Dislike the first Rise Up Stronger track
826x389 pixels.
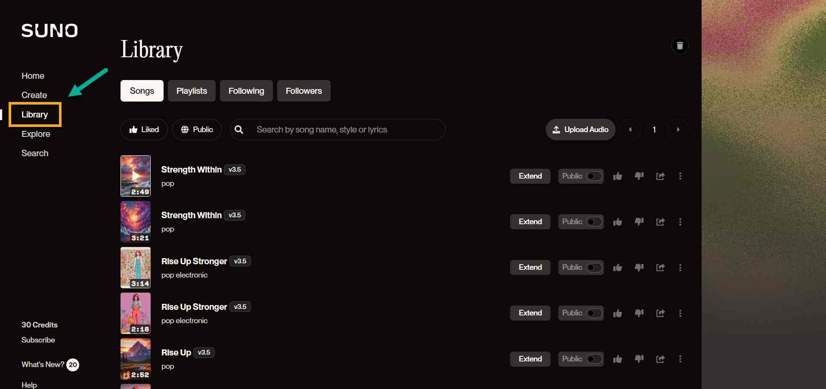[639, 267]
